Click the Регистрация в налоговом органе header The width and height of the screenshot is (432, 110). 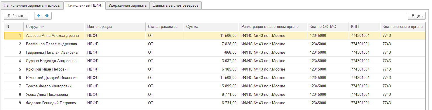pyautogui.click(x=270, y=27)
